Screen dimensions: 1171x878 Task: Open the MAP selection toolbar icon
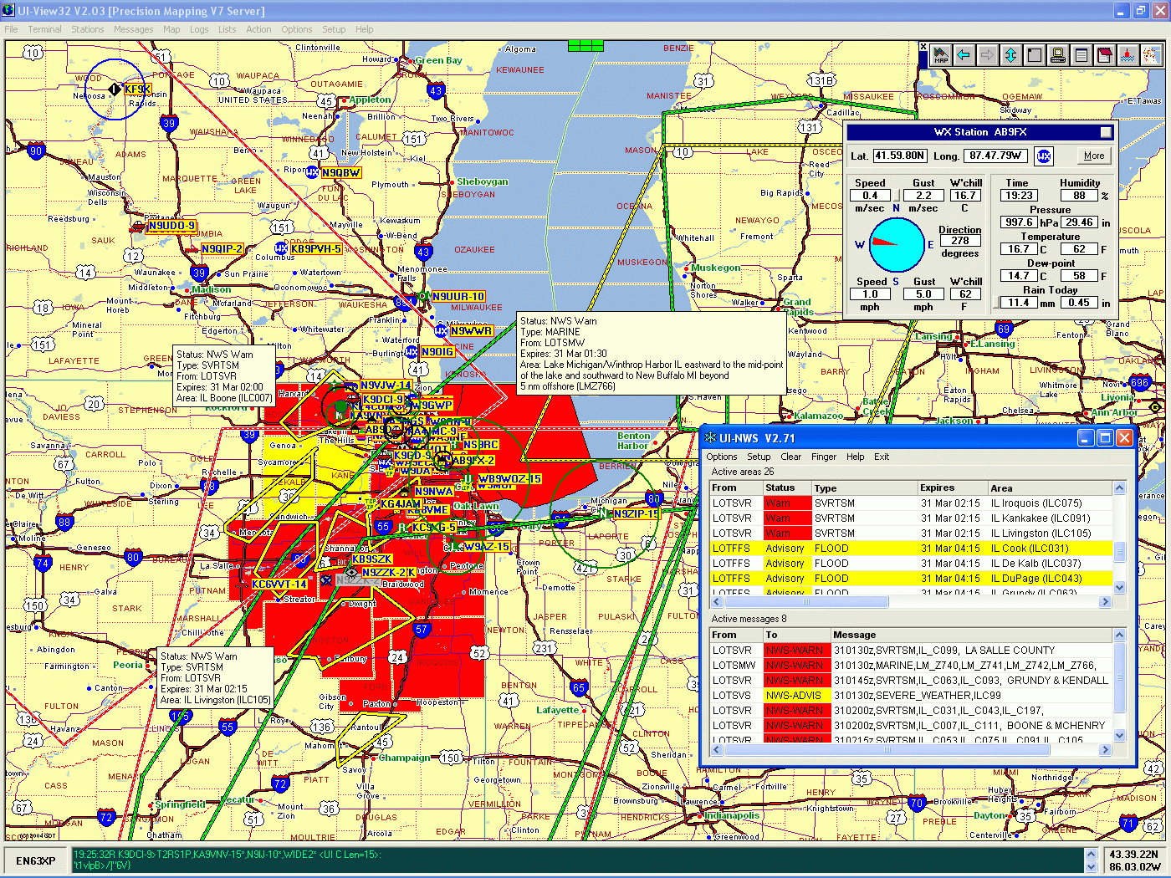click(x=940, y=55)
